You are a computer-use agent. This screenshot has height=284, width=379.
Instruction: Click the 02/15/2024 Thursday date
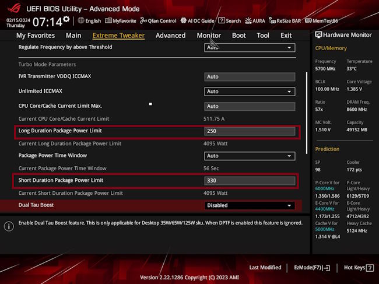[x=18, y=23]
